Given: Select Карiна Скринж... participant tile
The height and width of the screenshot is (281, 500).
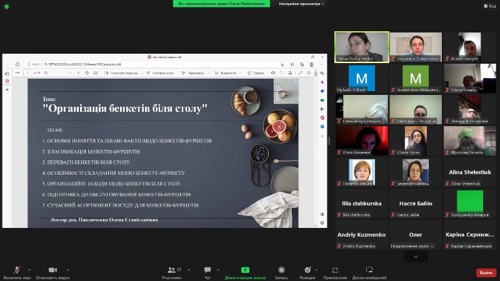Looking at the screenshot, I should [470, 235].
